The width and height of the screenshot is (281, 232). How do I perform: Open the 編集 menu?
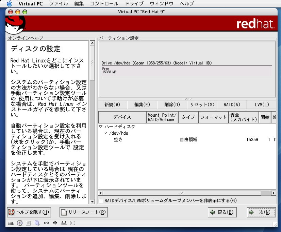pos(79,4)
